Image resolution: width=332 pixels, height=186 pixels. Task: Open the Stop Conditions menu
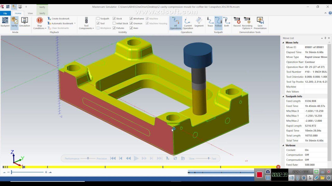coord(40,24)
